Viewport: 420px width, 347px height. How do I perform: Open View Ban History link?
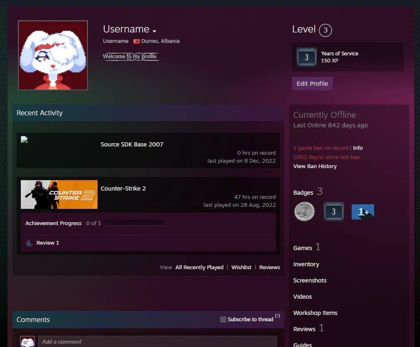(x=315, y=166)
